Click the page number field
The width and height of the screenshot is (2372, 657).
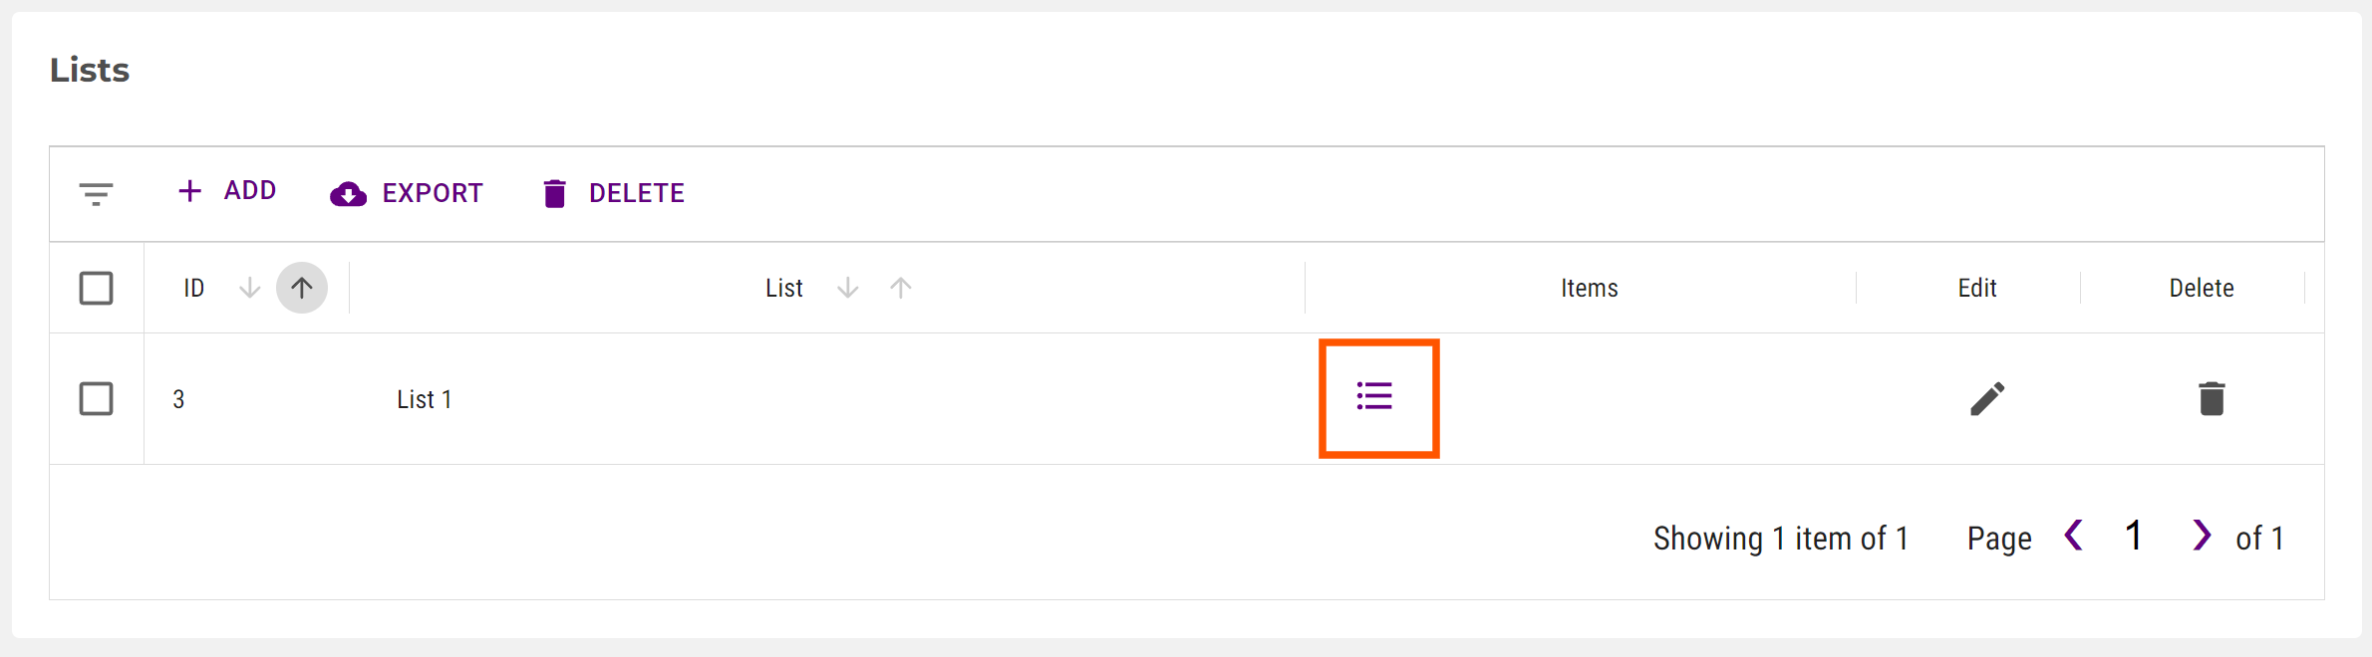[2134, 537]
